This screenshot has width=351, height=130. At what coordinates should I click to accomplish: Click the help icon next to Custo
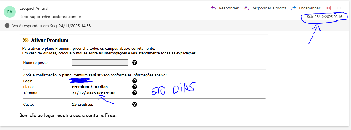coord(135,104)
